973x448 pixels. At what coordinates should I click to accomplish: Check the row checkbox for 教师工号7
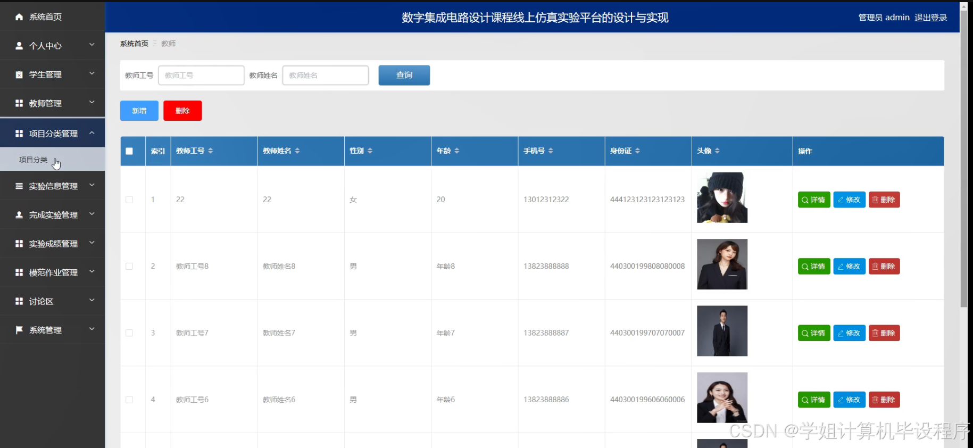point(129,333)
